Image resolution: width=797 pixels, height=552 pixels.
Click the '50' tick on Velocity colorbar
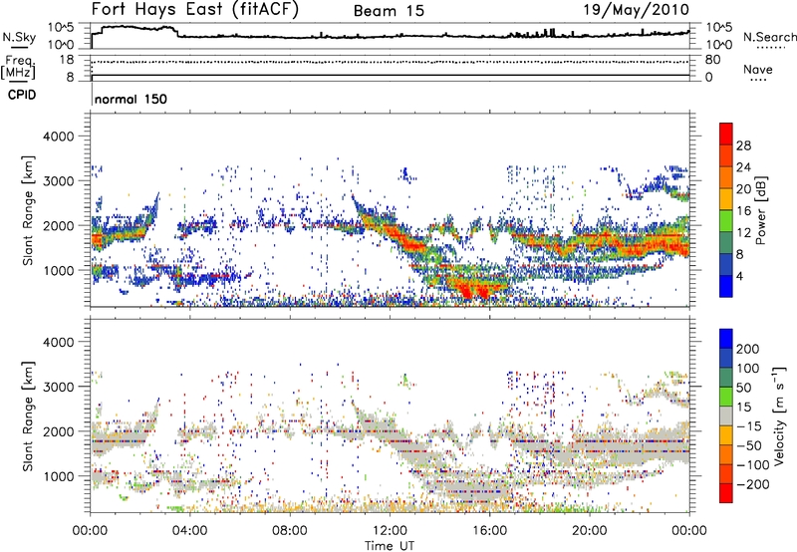(x=743, y=388)
